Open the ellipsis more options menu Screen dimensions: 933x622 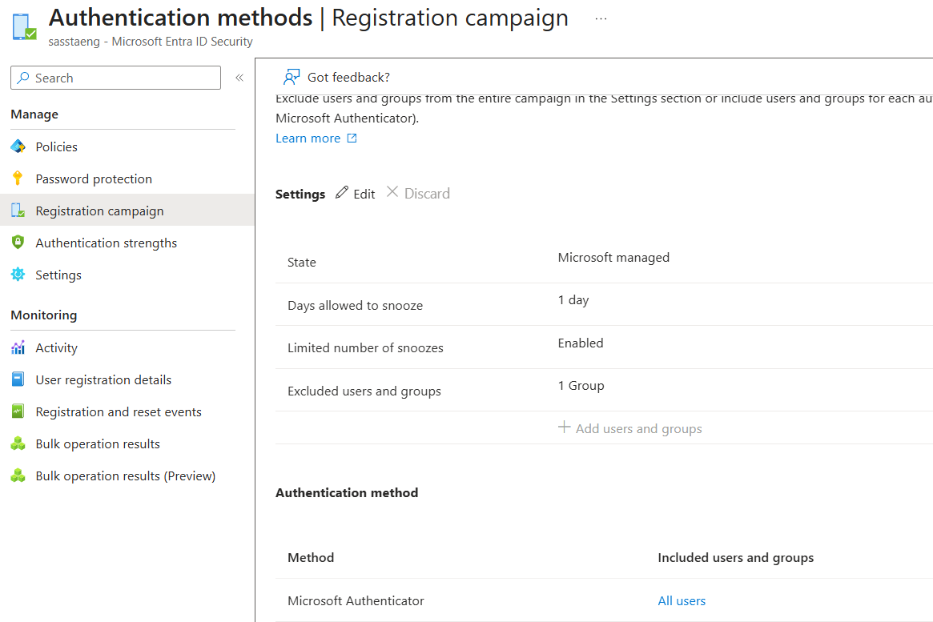(601, 19)
